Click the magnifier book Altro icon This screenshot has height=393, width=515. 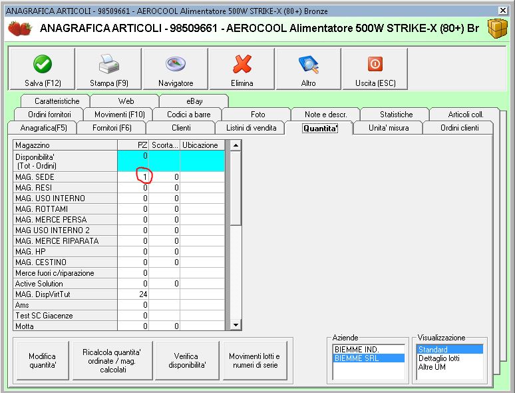tap(309, 64)
